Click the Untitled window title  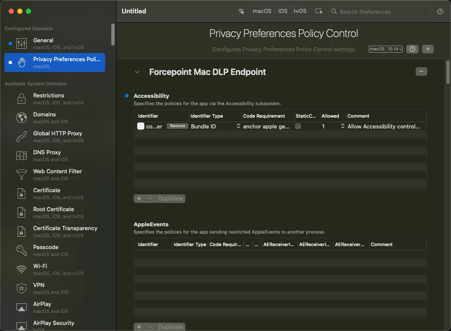[134, 11]
